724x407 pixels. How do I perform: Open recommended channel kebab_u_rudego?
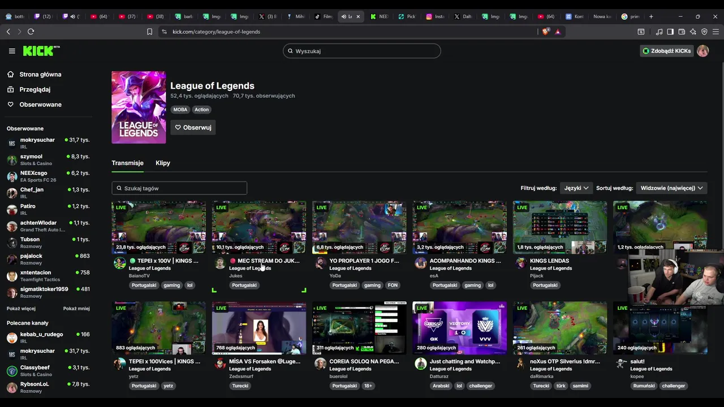[48, 337]
